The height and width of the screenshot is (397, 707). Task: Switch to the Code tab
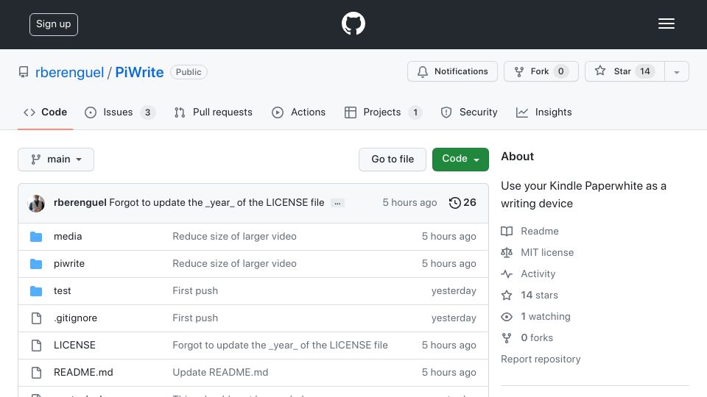click(x=45, y=112)
